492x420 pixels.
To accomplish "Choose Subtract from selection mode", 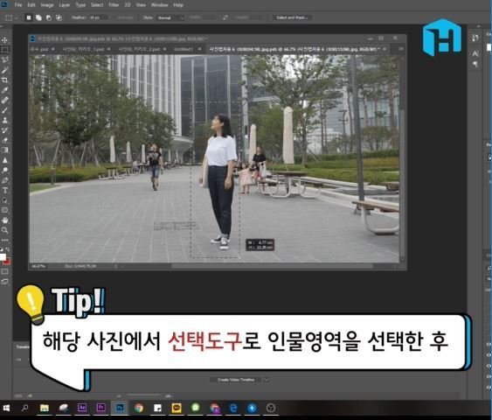I will [49, 17].
